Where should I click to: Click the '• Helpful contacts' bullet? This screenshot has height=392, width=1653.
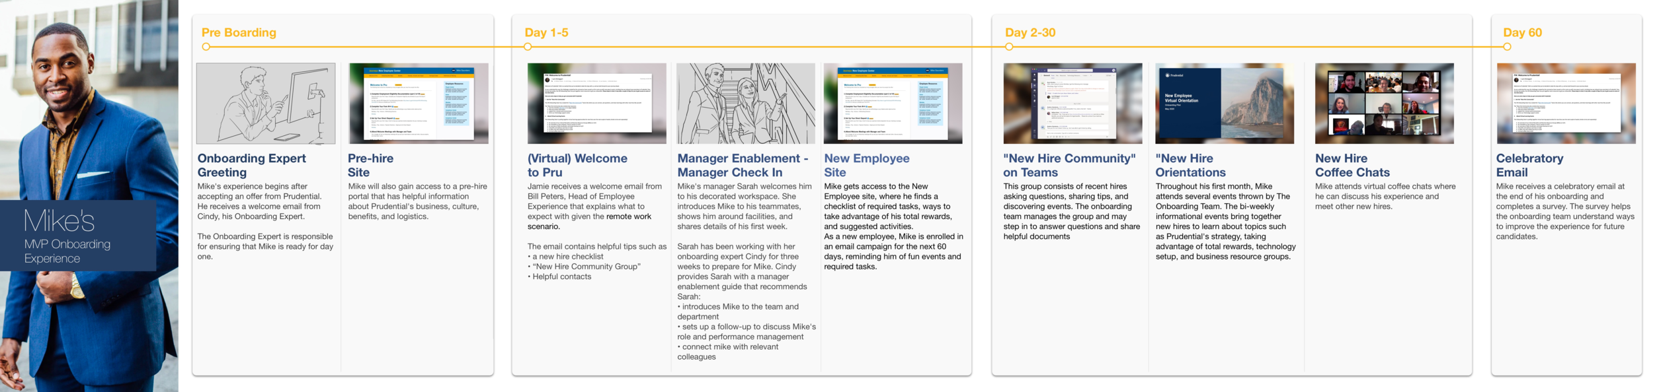coord(559,277)
